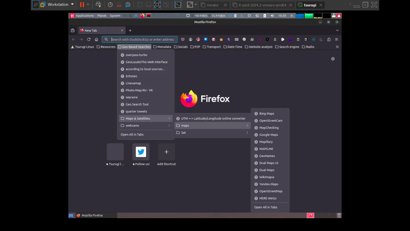Click the IP extension icon

[x=244, y=39]
